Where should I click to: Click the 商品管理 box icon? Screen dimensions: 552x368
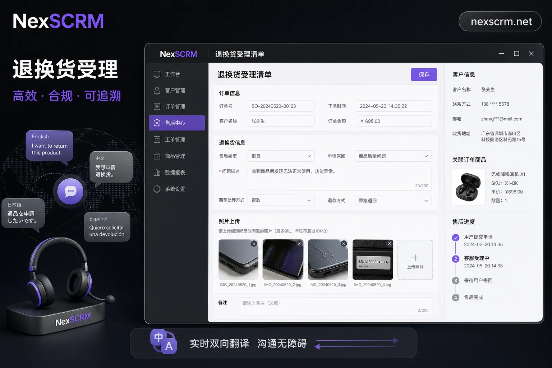click(x=157, y=156)
